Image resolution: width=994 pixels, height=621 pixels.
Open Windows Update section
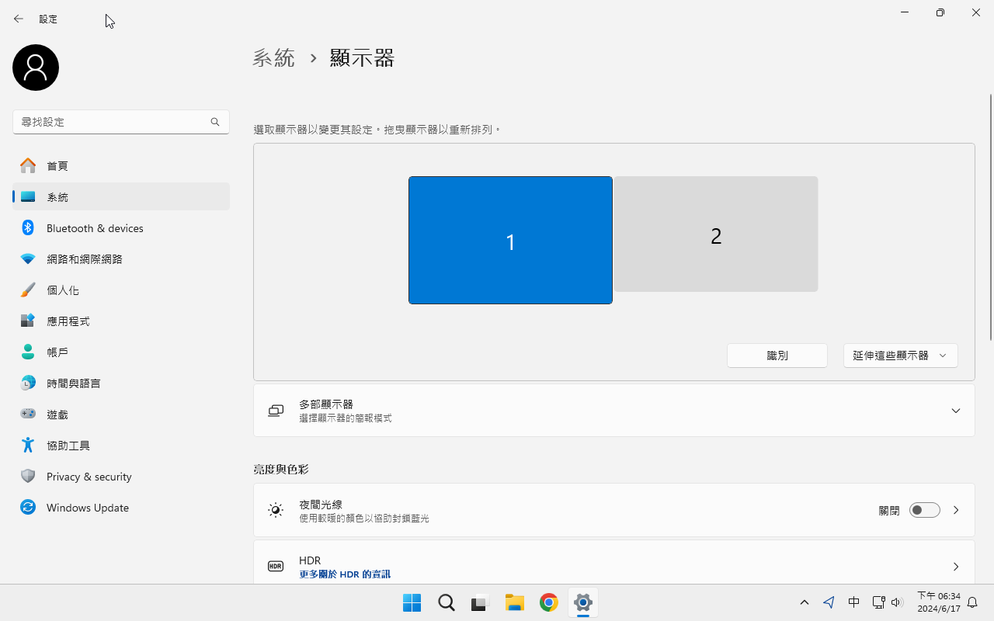point(87,508)
